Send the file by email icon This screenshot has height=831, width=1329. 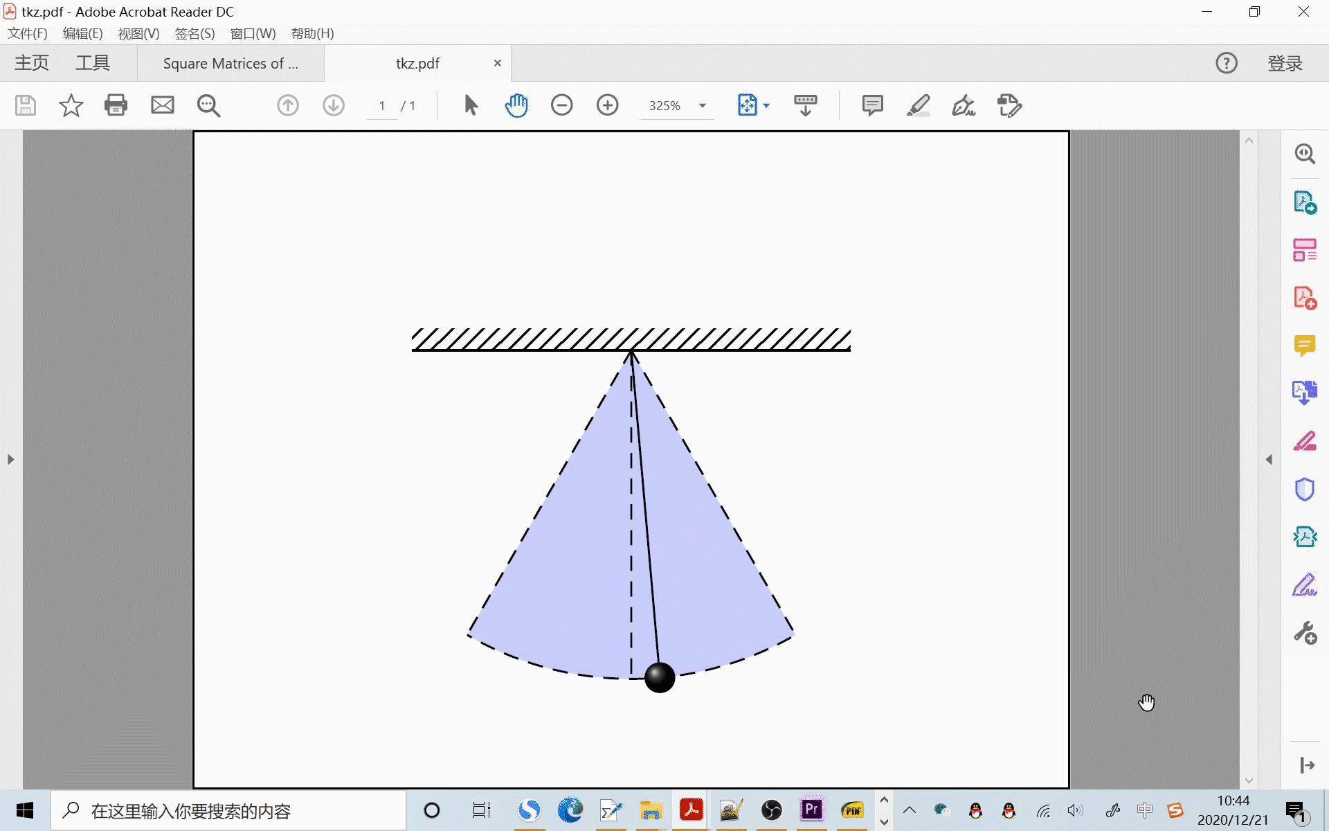163,105
